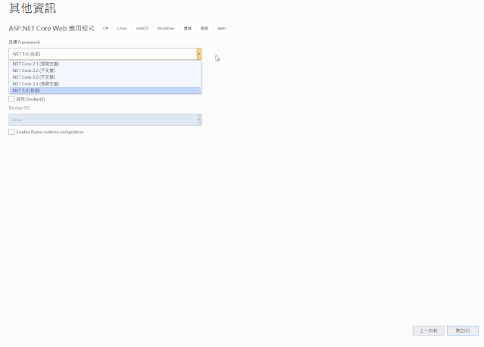Screen dimensions: 484x347
Task: Enable the Docker support checkbox
Action: click(x=11, y=99)
